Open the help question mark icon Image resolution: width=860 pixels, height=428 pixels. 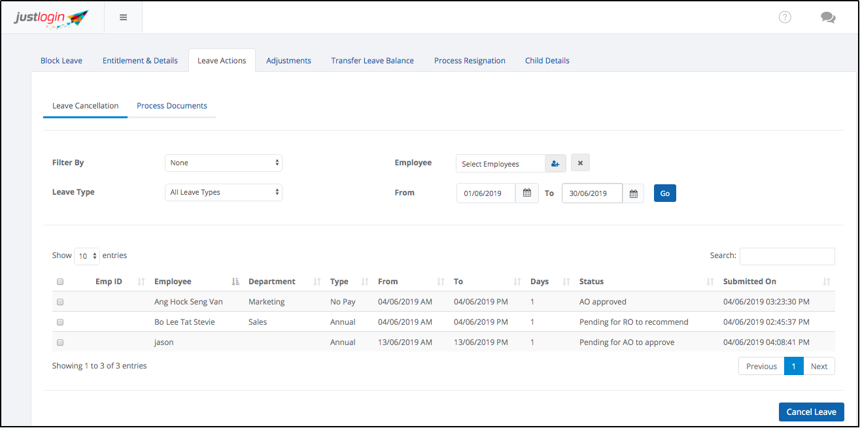coord(785,18)
